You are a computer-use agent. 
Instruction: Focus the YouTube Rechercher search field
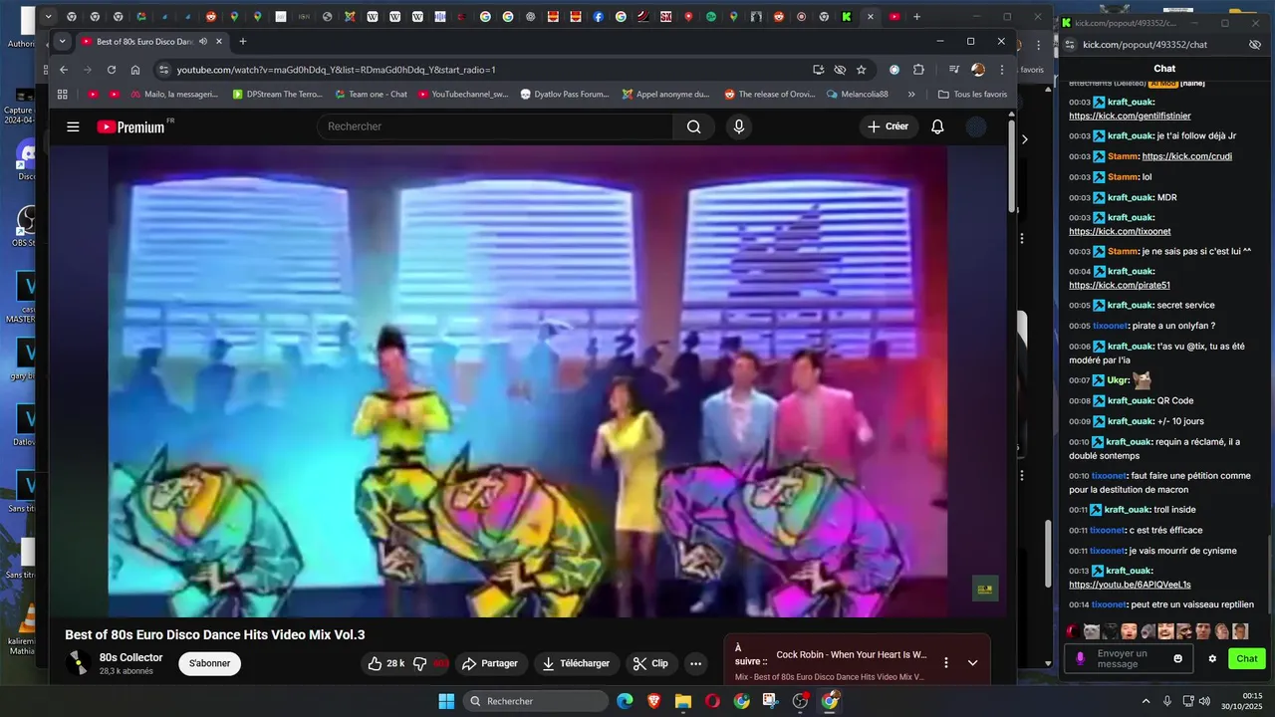coord(496,126)
